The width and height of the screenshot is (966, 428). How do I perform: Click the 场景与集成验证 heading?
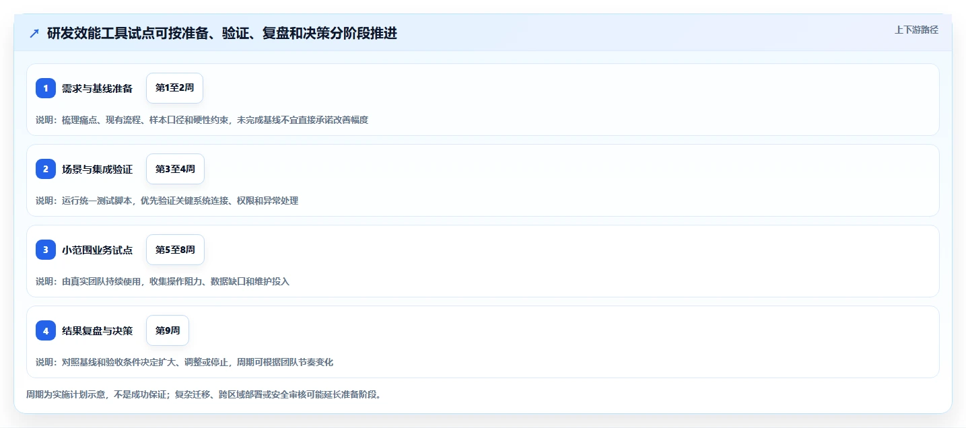pos(97,169)
